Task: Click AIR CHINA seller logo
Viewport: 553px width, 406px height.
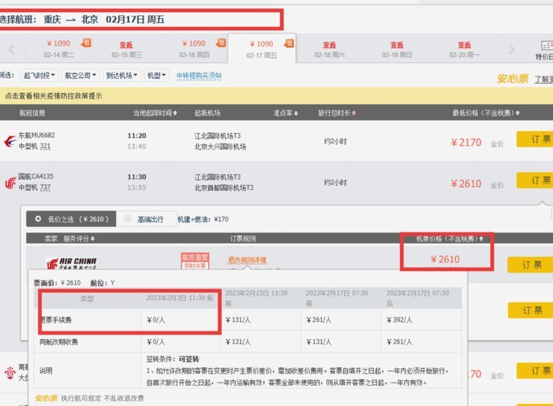Action: 72,263
